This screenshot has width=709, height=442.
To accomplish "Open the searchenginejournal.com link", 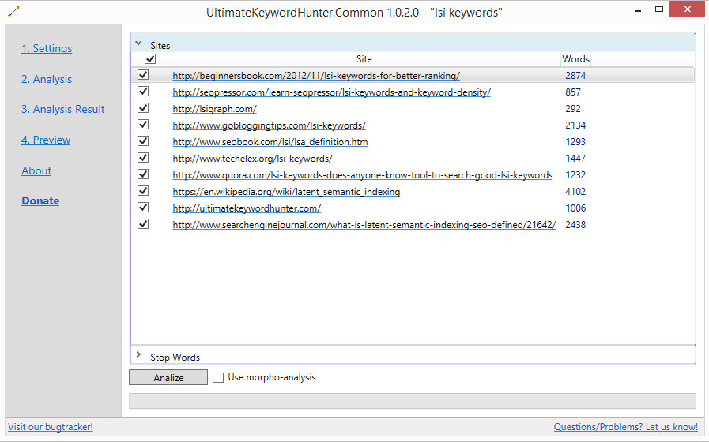I will [364, 225].
